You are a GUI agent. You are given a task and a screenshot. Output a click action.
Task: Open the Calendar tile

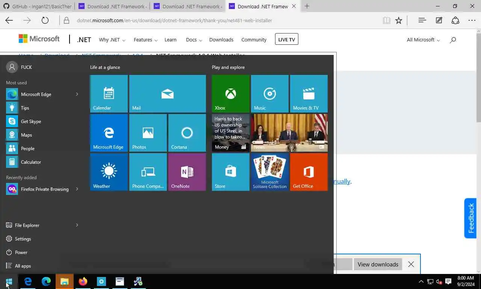[109, 94]
